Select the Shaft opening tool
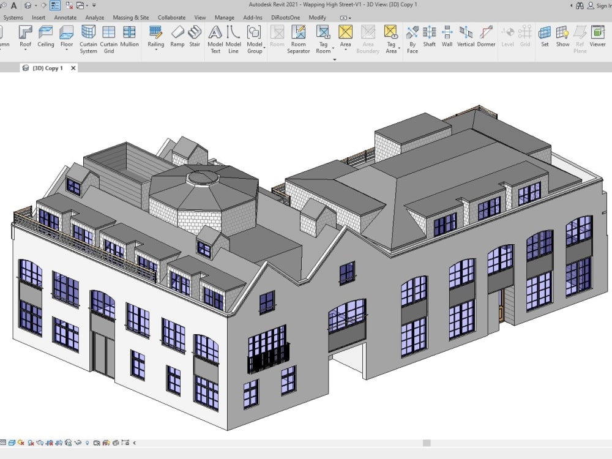612x459 pixels. tap(429, 37)
